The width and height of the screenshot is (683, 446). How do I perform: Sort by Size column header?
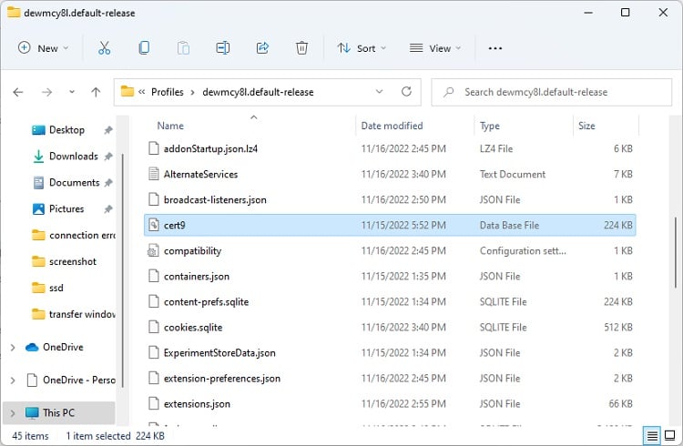(x=586, y=126)
